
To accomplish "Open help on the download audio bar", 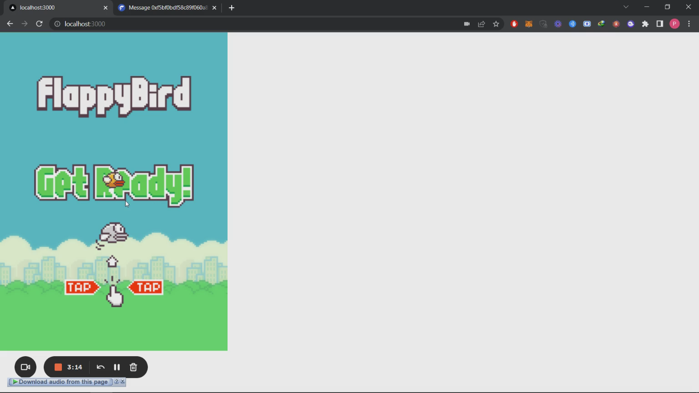I will click(116, 382).
